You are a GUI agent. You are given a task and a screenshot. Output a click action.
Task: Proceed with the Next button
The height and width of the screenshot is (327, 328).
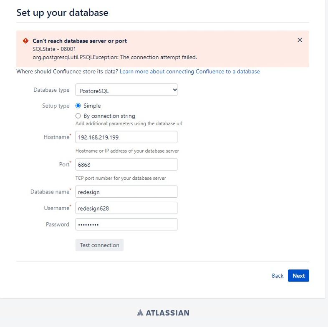click(x=298, y=276)
